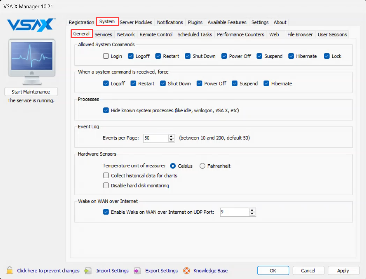
Task: Toggle force Power Off checkbox
Action: click(199, 83)
